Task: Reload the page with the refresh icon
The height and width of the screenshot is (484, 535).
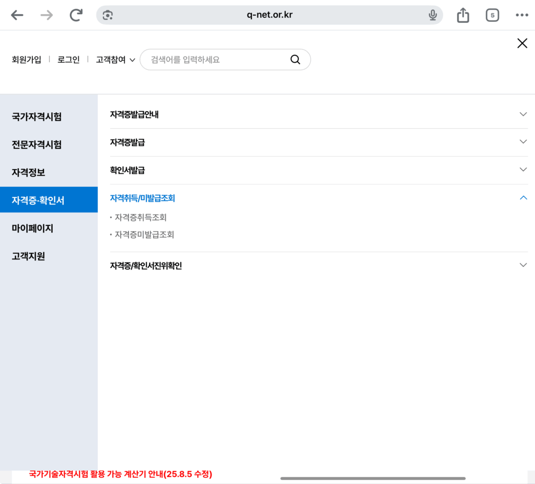Action: [x=75, y=15]
